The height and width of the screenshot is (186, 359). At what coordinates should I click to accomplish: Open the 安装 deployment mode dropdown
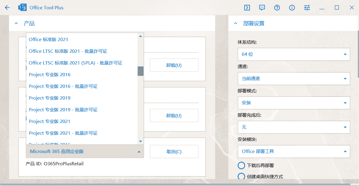(294, 103)
